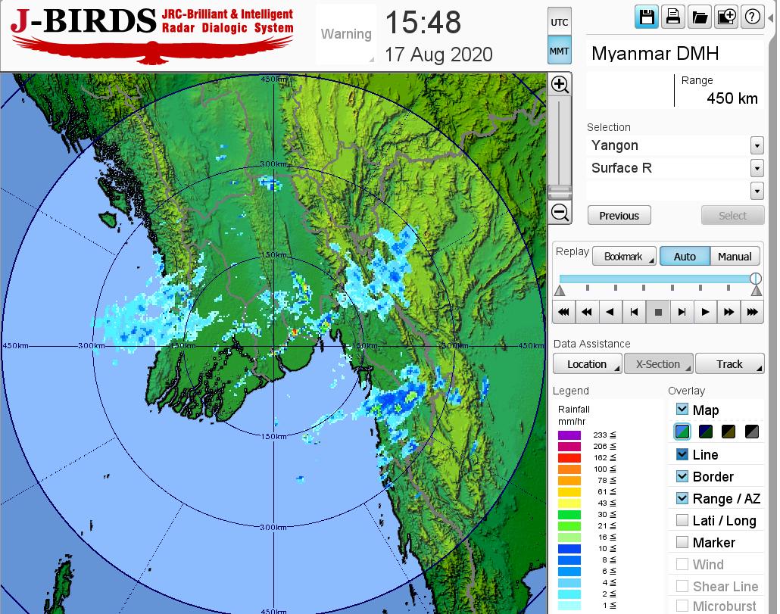Click the save (floppy disk) icon

[x=647, y=17]
